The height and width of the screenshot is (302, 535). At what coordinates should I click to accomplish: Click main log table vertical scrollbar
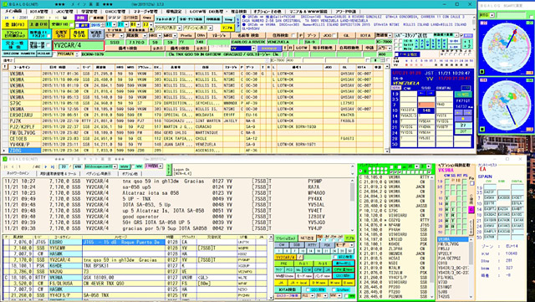(387, 108)
